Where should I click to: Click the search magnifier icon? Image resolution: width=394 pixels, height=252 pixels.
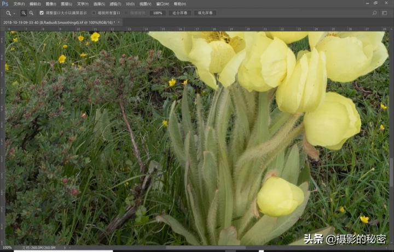coord(374,13)
